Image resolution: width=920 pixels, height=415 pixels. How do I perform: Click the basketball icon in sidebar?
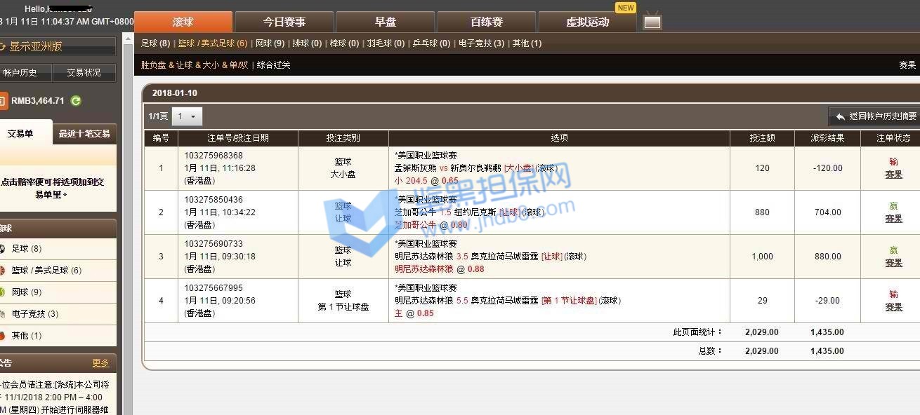(x=3, y=271)
